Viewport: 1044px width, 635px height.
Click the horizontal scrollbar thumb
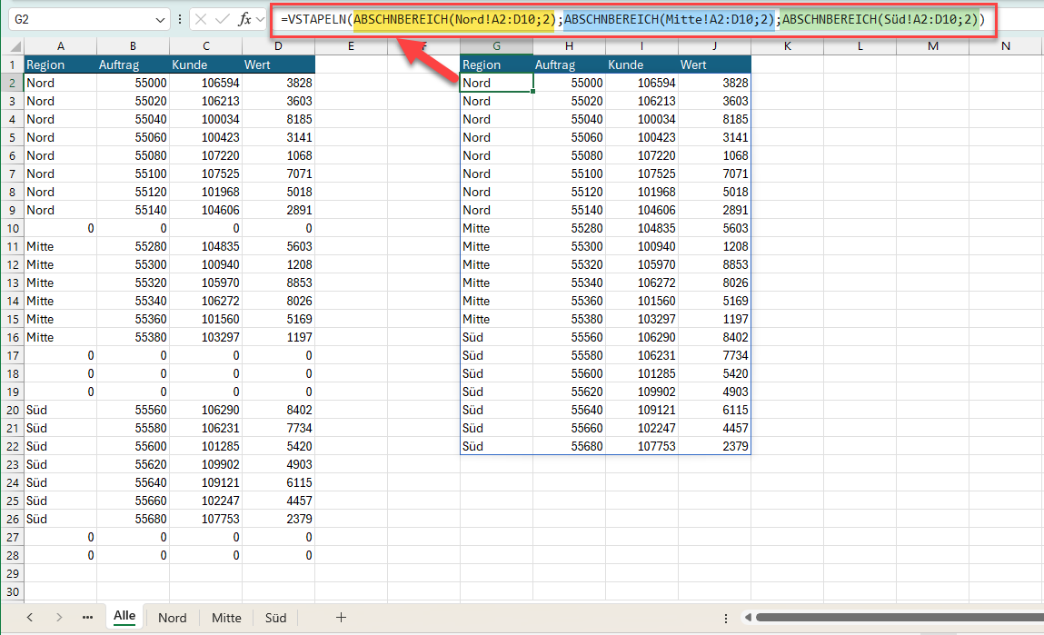(900, 618)
